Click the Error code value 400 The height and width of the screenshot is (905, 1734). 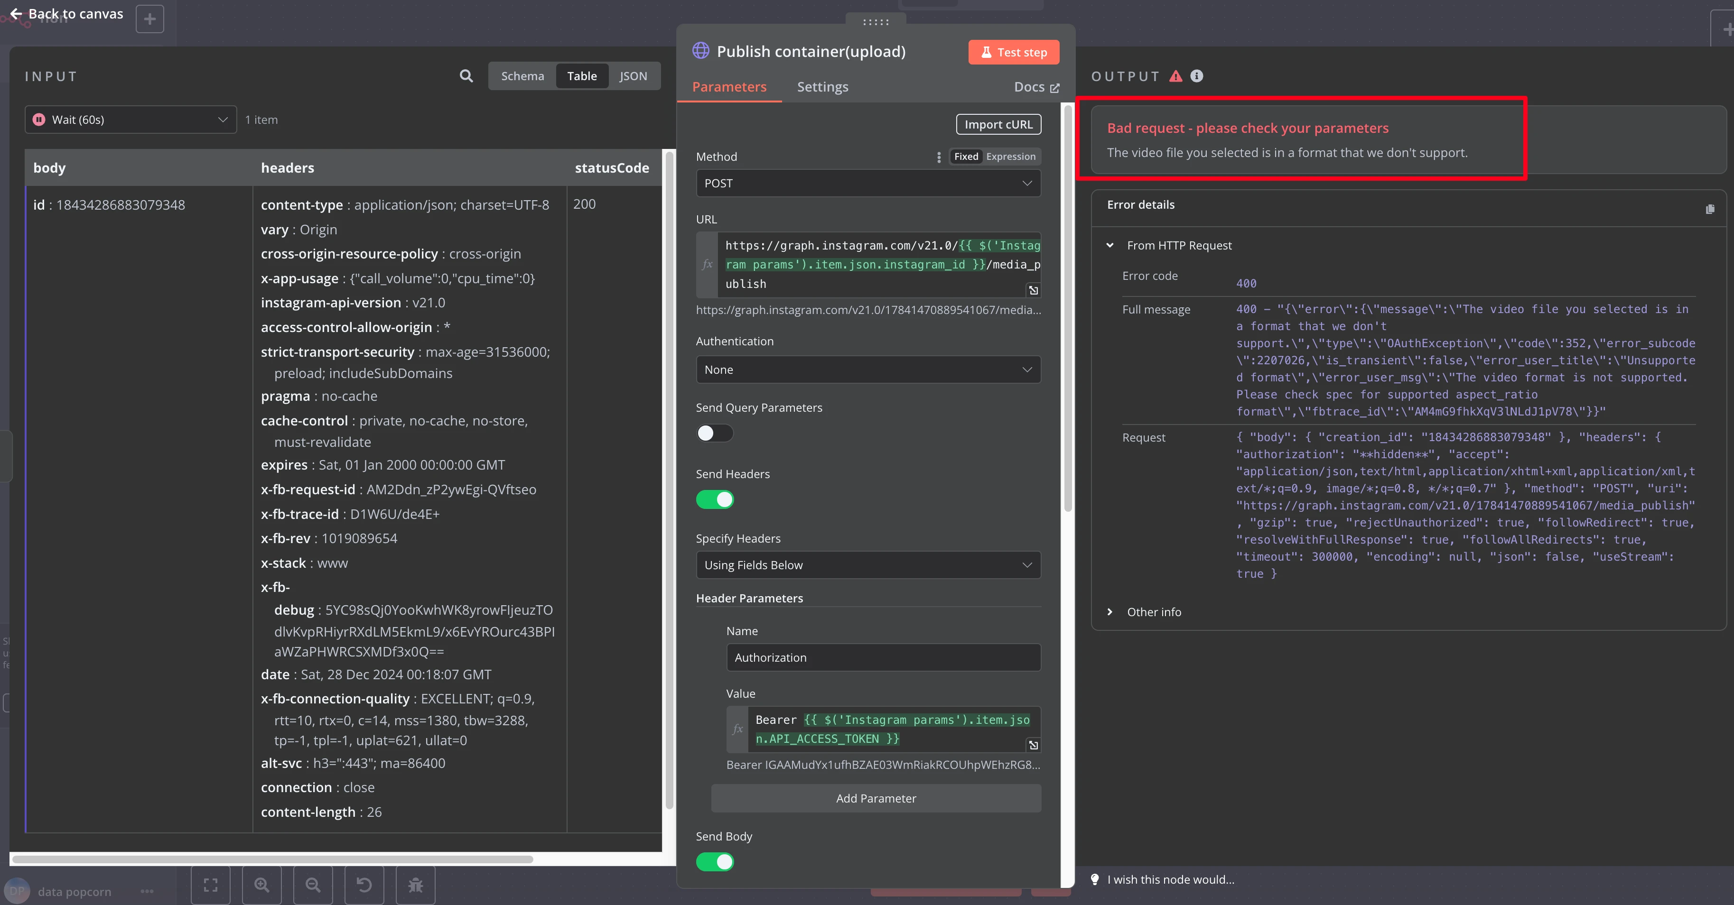(x=1246, y=283)
